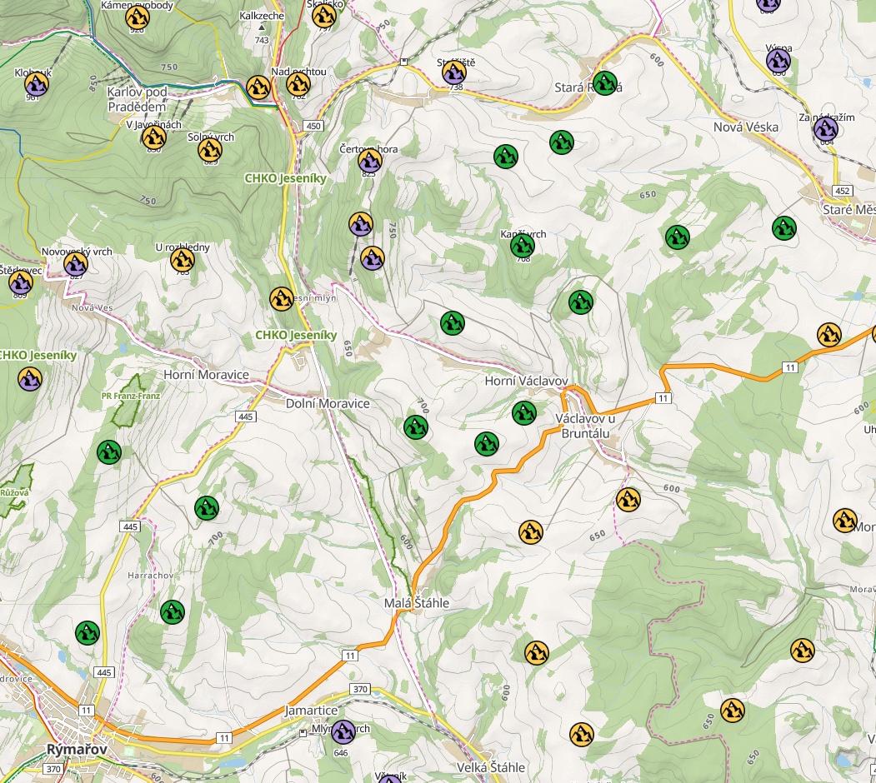Viewport: 876px width, 783px height.
Task: Click the yellow U rozhledny peak marker
Action: [183, 260]
